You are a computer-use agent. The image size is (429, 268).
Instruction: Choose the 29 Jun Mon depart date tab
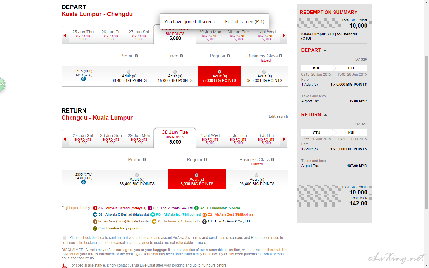210,35
